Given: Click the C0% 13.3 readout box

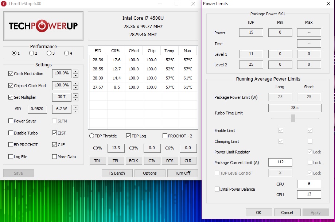Looking at the screenshot, I should [116, 148].
